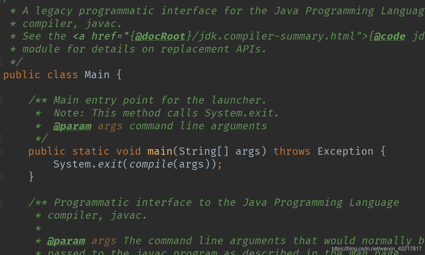Click the 'static' keyword

click(x=91, y=151)
